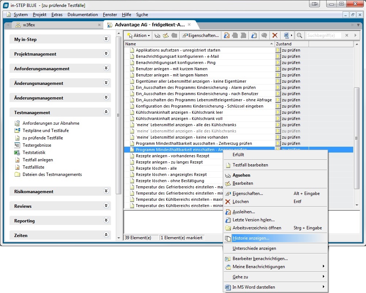Click the pencil edit icon in toolbar

pyautogui.click(x=166, y=35)
